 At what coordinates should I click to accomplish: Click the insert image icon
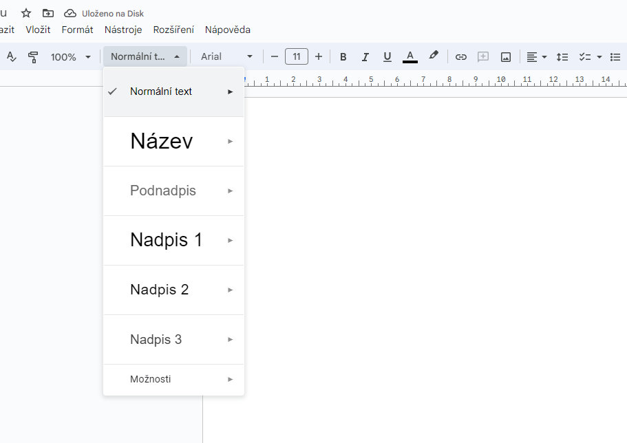506,56
